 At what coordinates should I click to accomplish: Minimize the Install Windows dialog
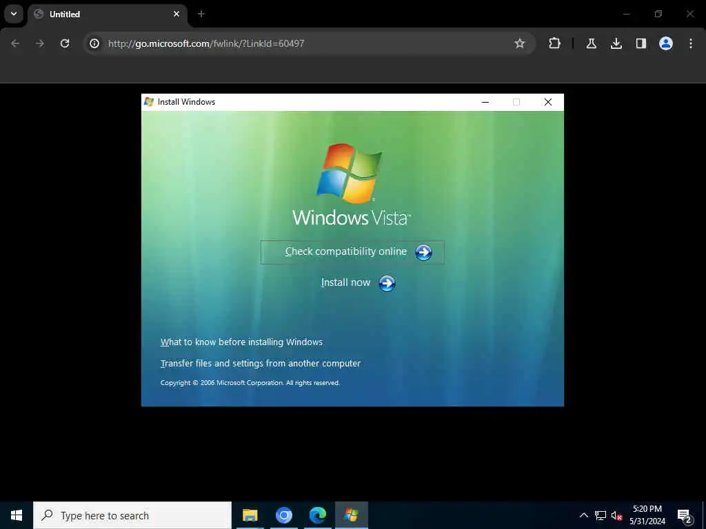(485, 102)
